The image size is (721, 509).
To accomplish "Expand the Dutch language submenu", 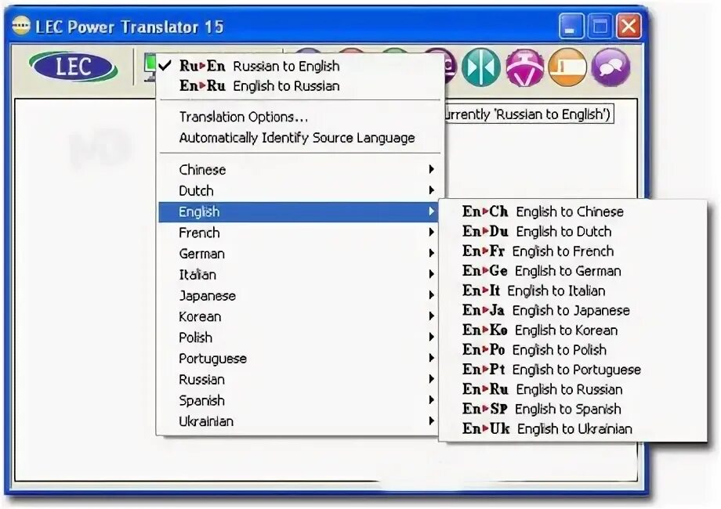I will (x=299, y=190).
